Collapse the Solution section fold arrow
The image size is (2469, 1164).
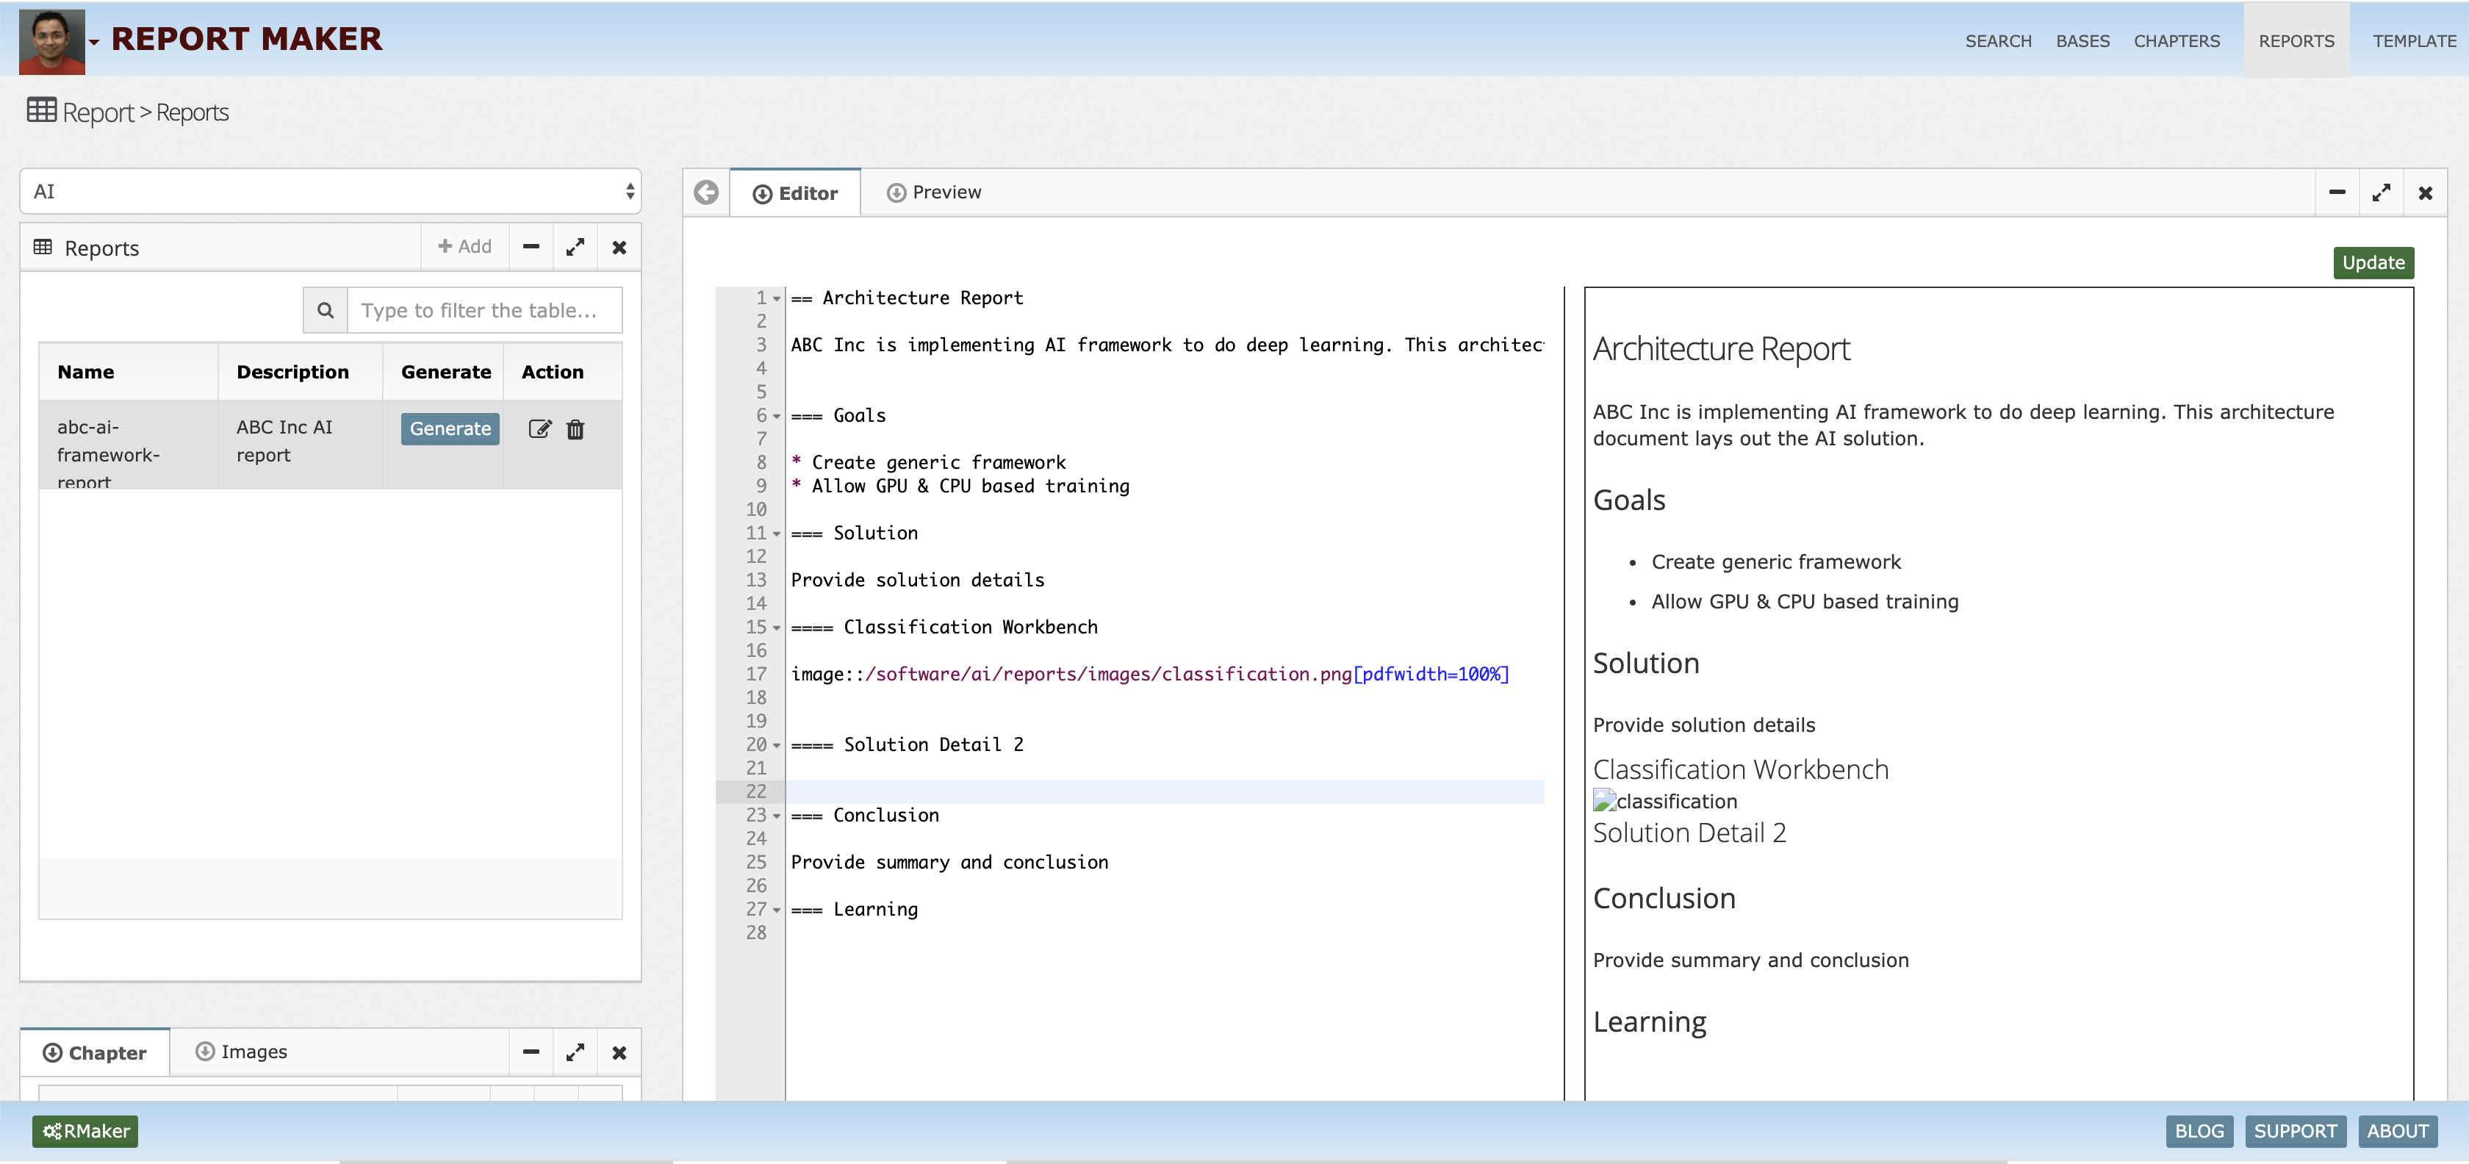tap(777, 534)
